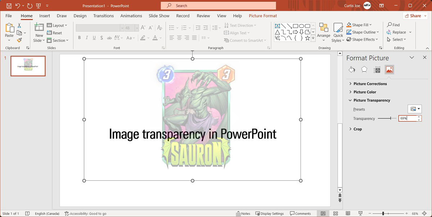This screenshot has width=432, height=217.
Task: Open the Size & Properties icon
Action: pos(377,70)
